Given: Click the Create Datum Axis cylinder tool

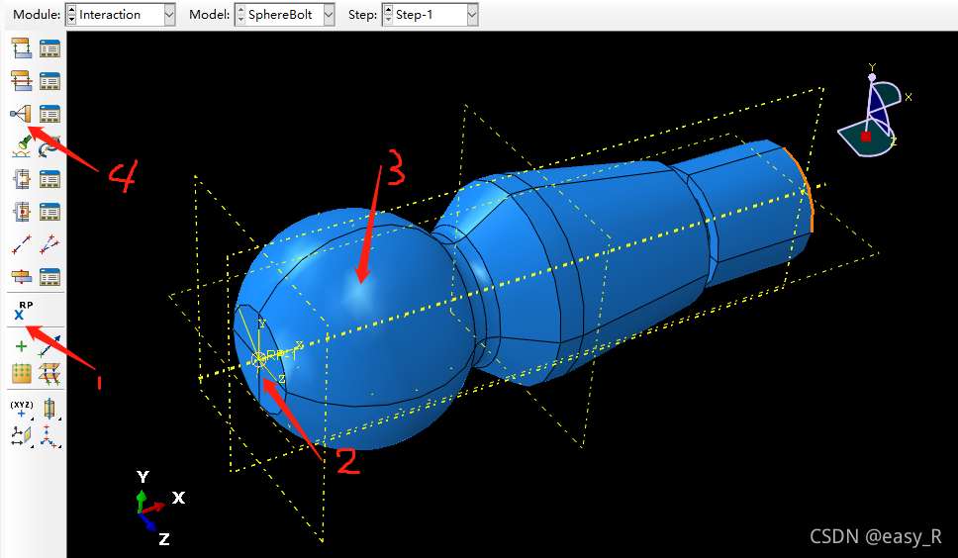Looking at the screenshot, I should pos(49,408).
